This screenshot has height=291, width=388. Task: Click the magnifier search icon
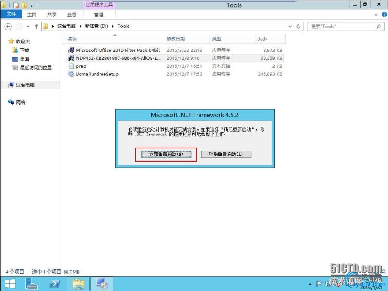pos(379,27)
